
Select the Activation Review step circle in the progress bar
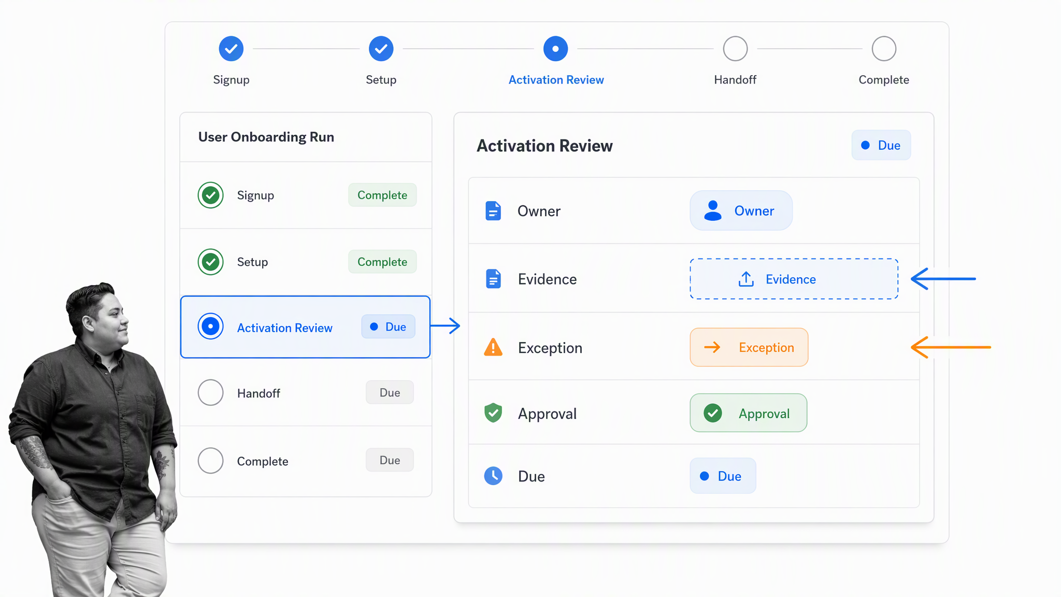point(555,49)
